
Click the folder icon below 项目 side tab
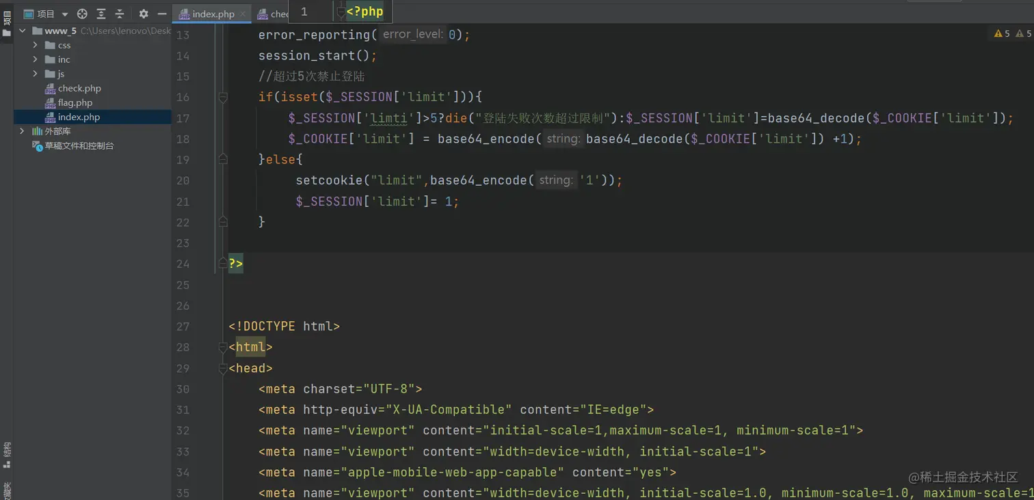pos(7,33)
